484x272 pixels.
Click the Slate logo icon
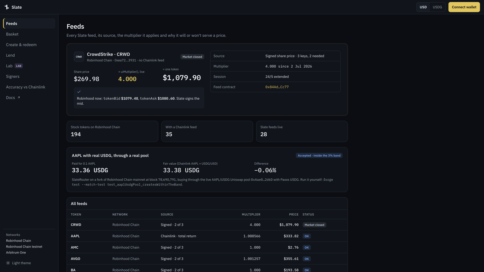click(7, 7)
